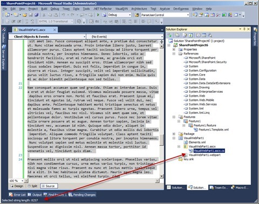Switch to the Team Explorer bottom tab
The width and height of the screenshot is (259, 204).
[218, 188]
